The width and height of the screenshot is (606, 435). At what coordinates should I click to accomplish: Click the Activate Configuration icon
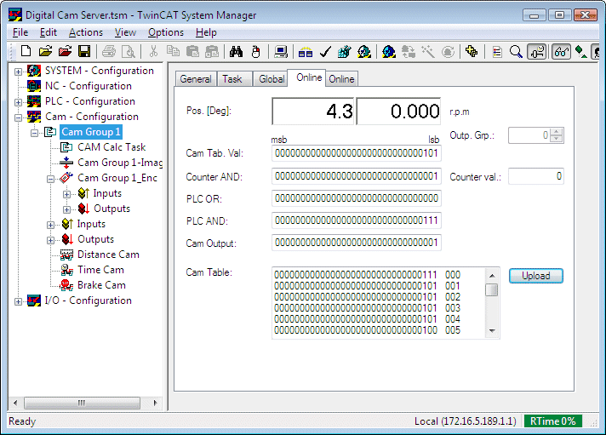[x=344, y=51]
